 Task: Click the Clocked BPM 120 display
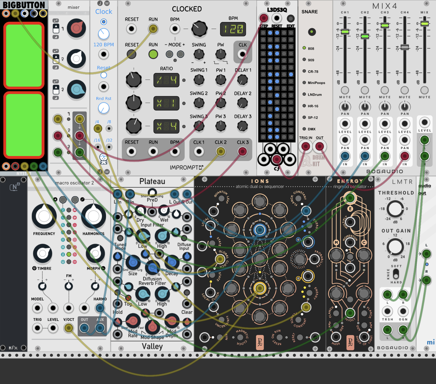pyautogui.click(x=233, y=29)
